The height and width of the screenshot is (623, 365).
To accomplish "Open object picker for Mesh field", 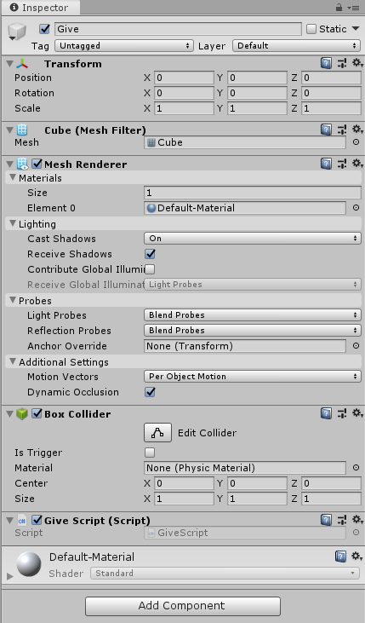I will coord(356,141).
